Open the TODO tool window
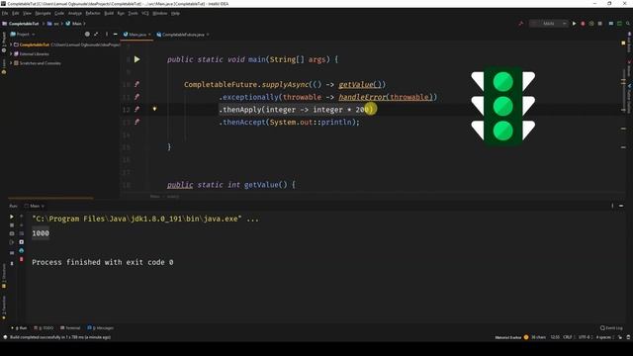 coord(44,327)
